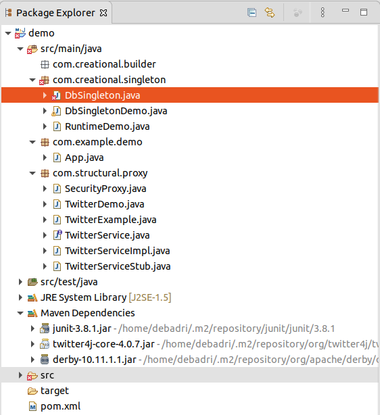The height and width of the screenshot is (415, 380).
Task: Collapse the demo project node
Action: 8,33
